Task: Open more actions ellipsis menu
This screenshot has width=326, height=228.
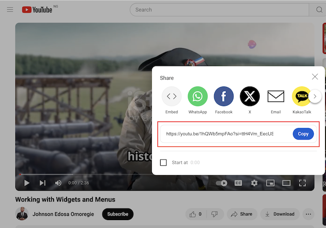Action: [308, 214]
